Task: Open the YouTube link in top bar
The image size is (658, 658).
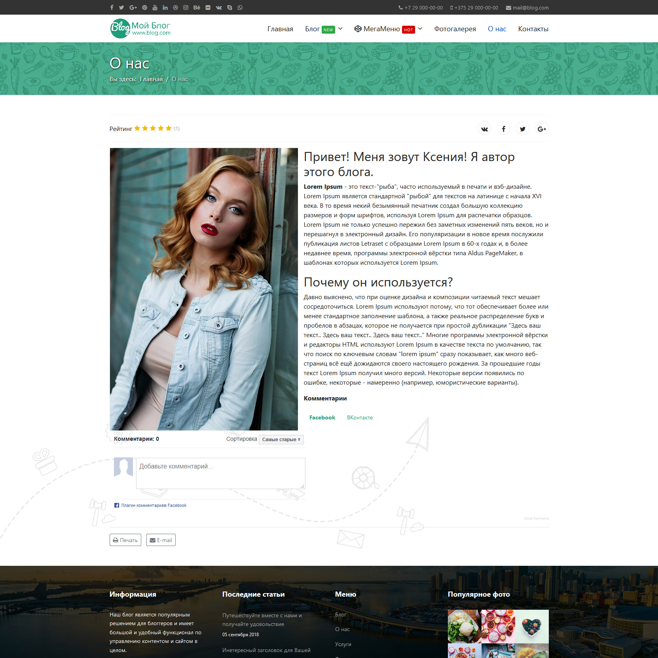Action: point(155,8)
